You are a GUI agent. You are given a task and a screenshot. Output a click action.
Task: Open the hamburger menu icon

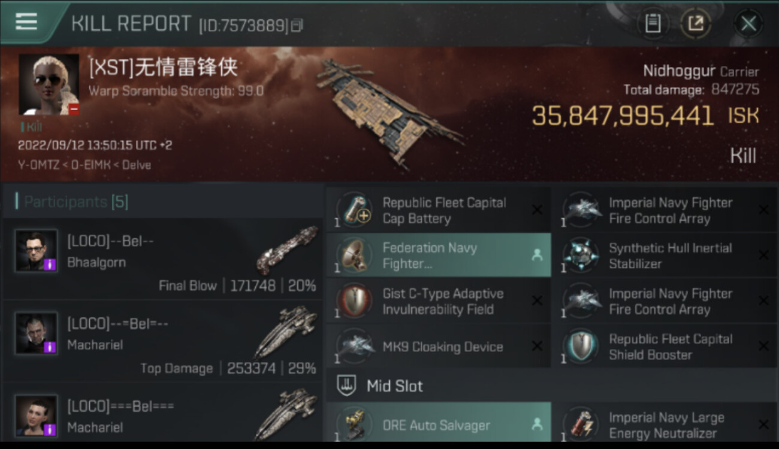26,22
